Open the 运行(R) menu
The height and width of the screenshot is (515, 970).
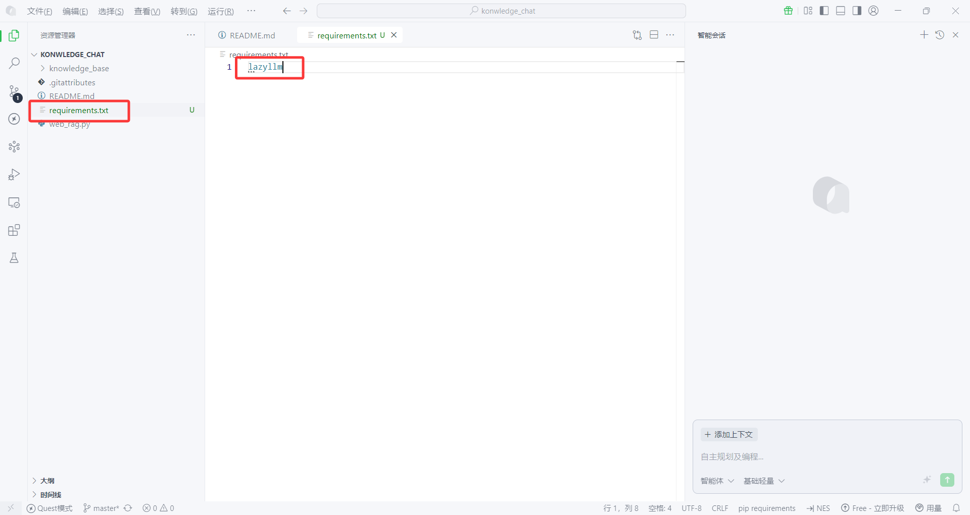tap(220, 11)
